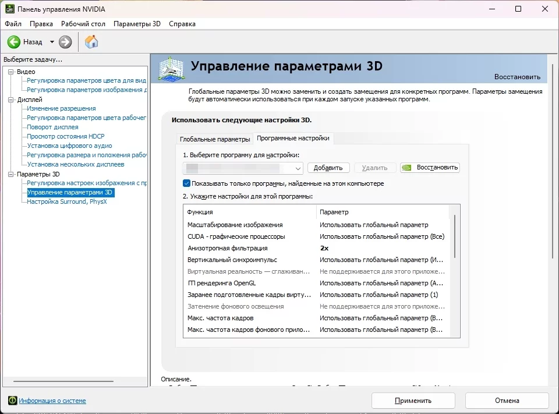Click Восстановить button with NVIDIA logo

click(x=430, y=168)
